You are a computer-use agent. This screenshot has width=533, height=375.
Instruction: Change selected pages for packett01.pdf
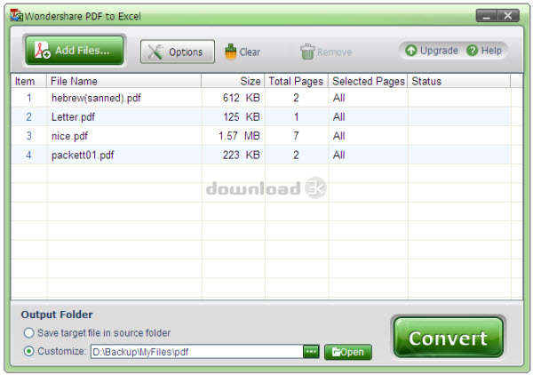367,155
